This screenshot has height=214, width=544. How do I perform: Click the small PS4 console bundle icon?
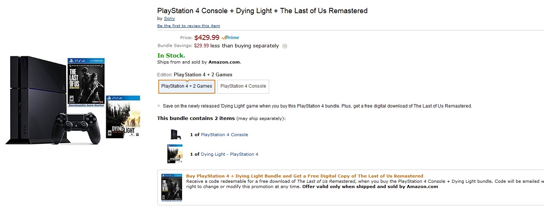click(175, 134)
